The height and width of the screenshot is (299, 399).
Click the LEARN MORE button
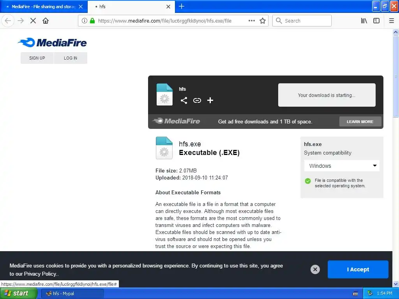[360, 121]
